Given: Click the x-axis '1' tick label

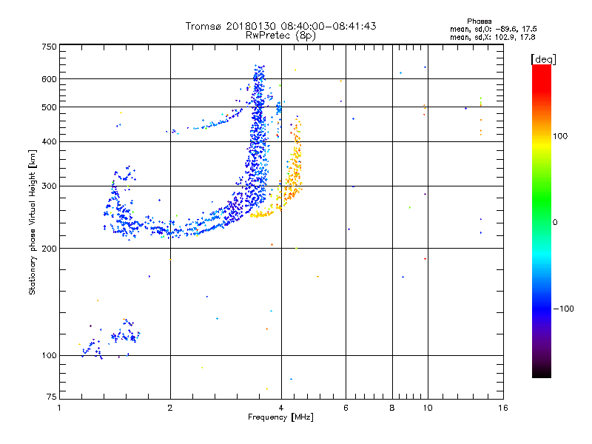Looking at the screenshot, I should 59,408.
